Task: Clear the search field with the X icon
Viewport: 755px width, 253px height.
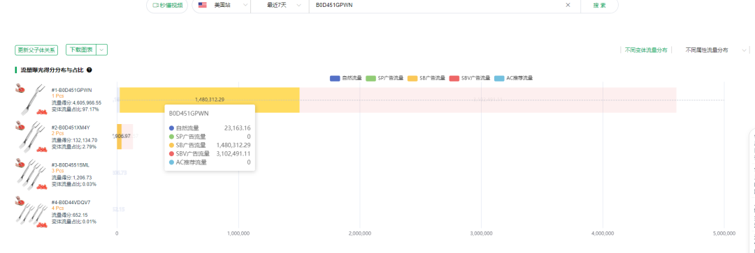Action: click(x=568, y=5)
